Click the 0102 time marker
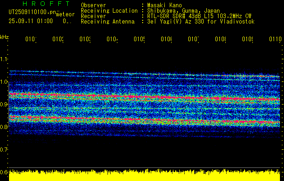The width and height of the screenshot is (284, 181). [x=58, y=39]
